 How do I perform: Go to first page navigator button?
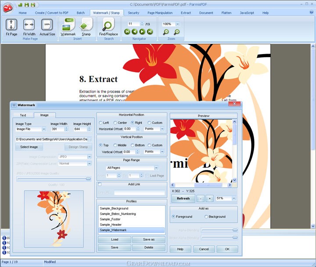[127, 32]
